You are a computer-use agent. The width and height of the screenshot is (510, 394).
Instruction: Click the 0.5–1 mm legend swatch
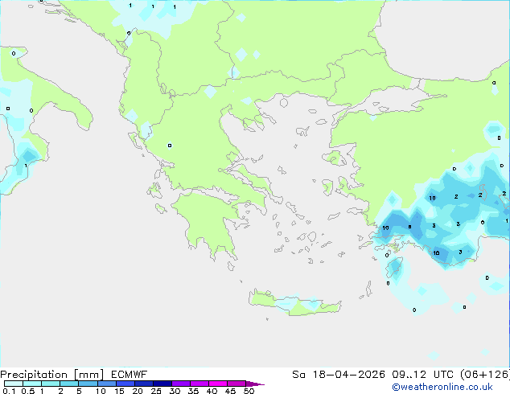point(32,384)
